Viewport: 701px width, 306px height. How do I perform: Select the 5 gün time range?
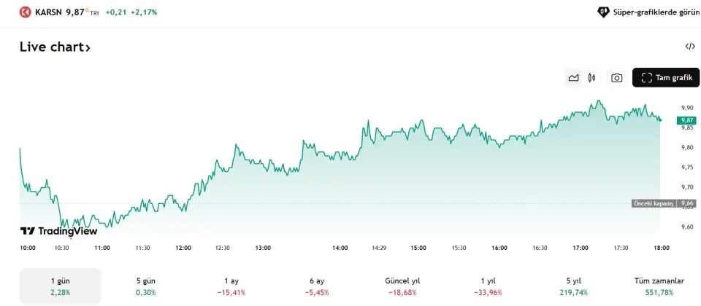(145, 286)
